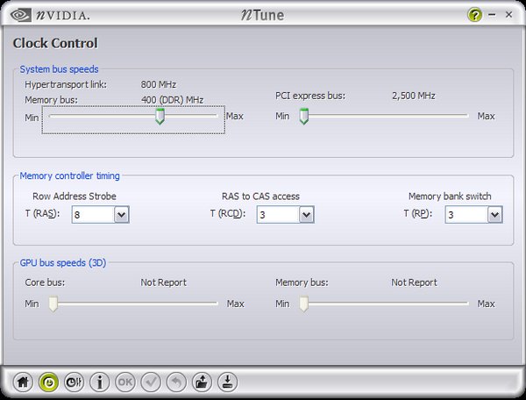Show the information icon

click(x=100, y=382)
